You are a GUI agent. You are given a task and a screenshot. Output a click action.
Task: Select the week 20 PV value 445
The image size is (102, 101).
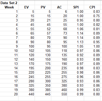pyautogui.click(x=43, y=94)
